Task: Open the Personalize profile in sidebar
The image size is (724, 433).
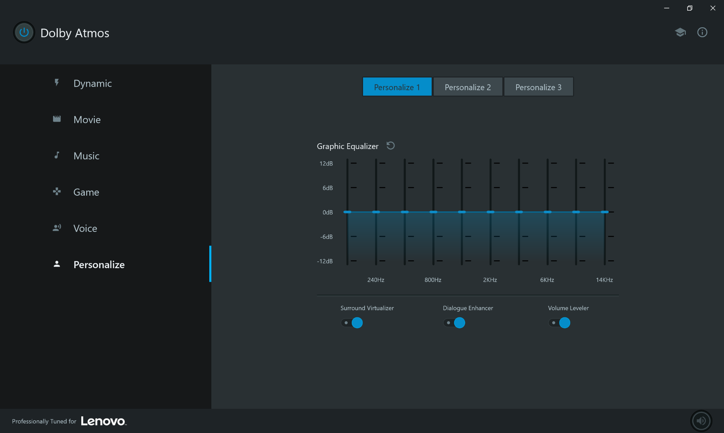Action: click(x=99, y=265)
